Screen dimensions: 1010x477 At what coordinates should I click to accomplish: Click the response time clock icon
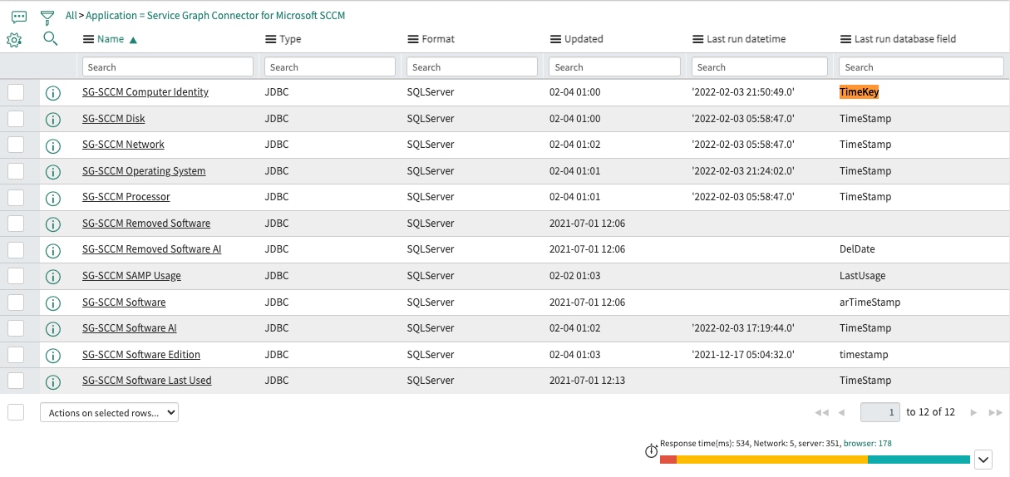point(652,451)
